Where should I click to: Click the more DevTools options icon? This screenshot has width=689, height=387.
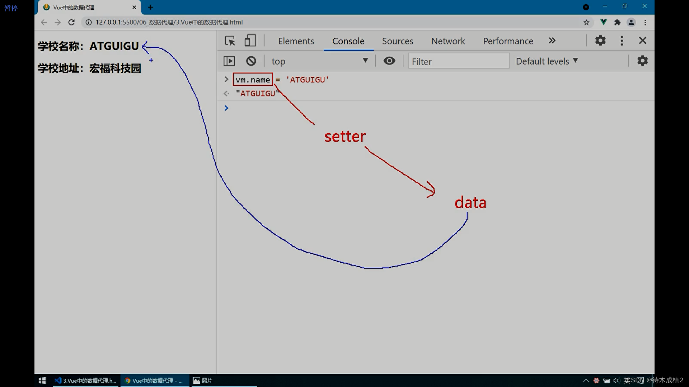pos(622,40)
